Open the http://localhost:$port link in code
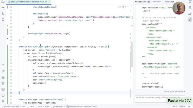 coord(63,76)
